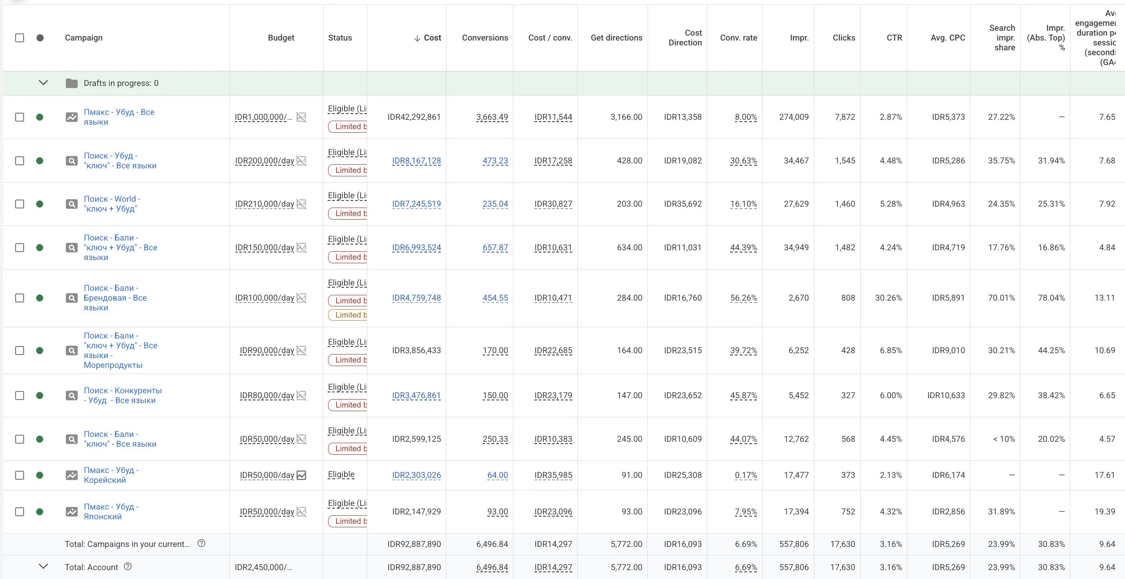Click budget chart icon beside IDR80,000/day
Screen dimensions: 1125x579
point(302,396)
